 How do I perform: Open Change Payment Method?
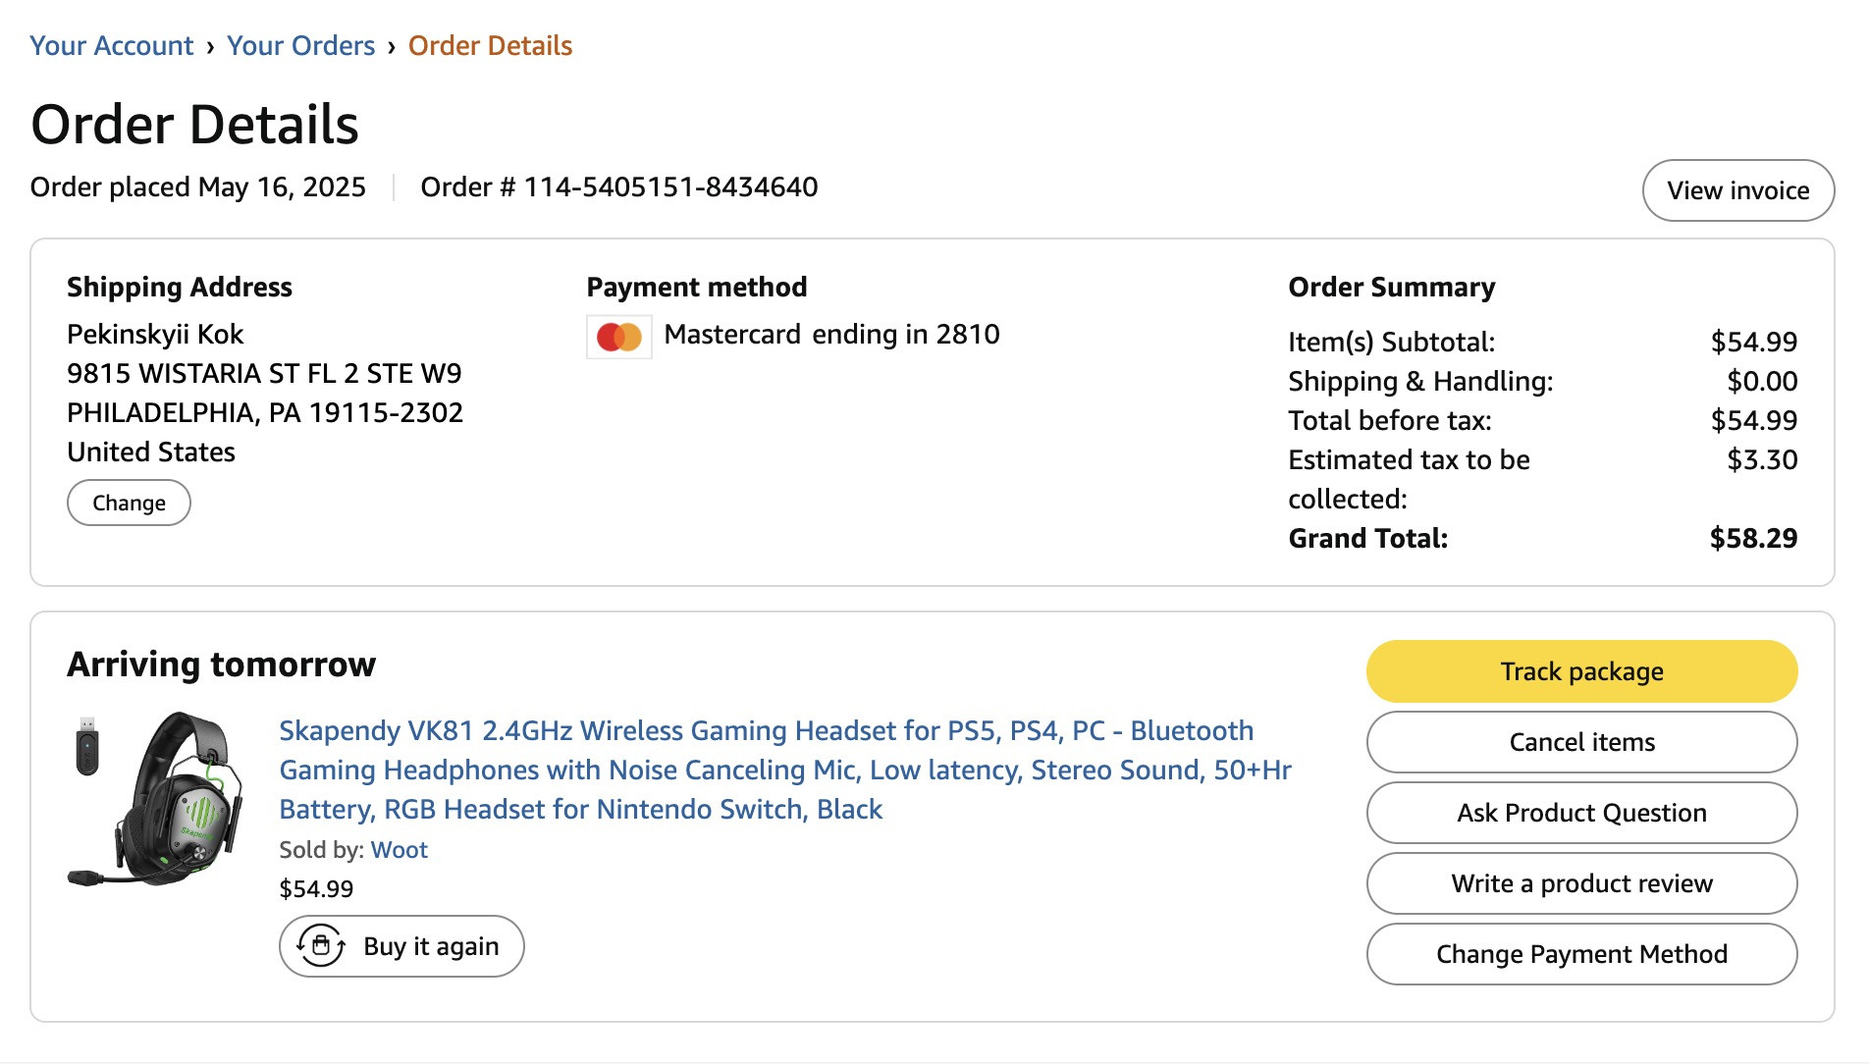[1581, 954]
